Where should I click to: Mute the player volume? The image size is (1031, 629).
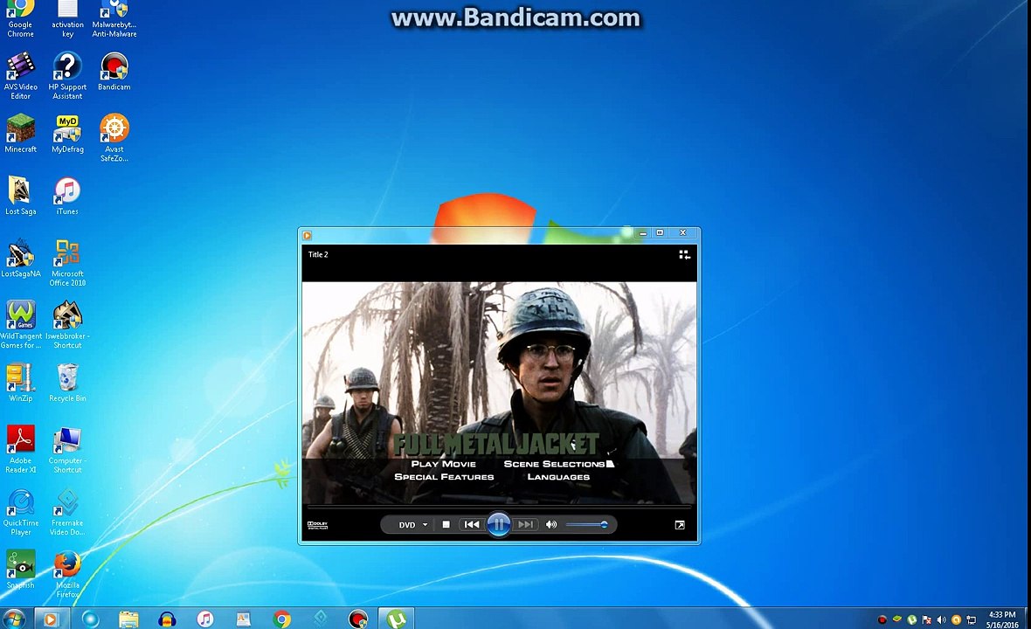(551, 524)
